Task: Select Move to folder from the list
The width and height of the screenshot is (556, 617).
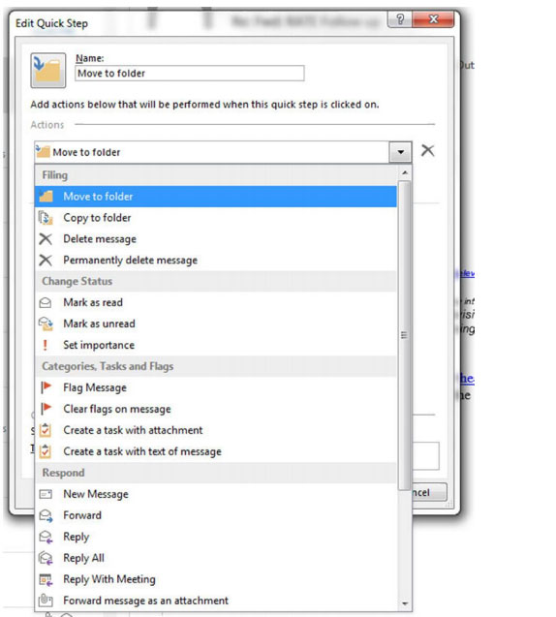Action: tap(216, 197)
